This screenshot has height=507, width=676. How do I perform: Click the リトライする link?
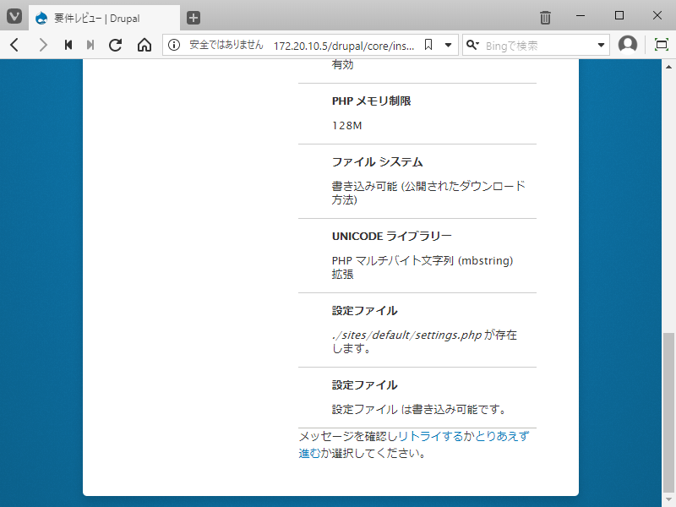[430, 436]
